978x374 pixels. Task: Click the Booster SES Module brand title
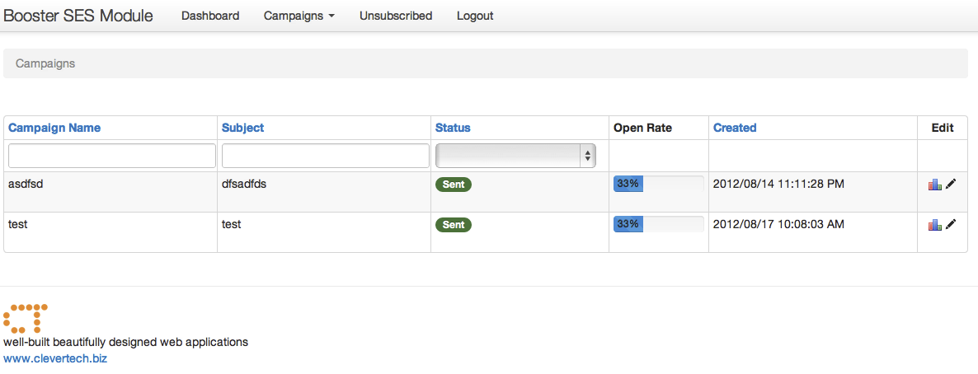click(x=78, y=16)
